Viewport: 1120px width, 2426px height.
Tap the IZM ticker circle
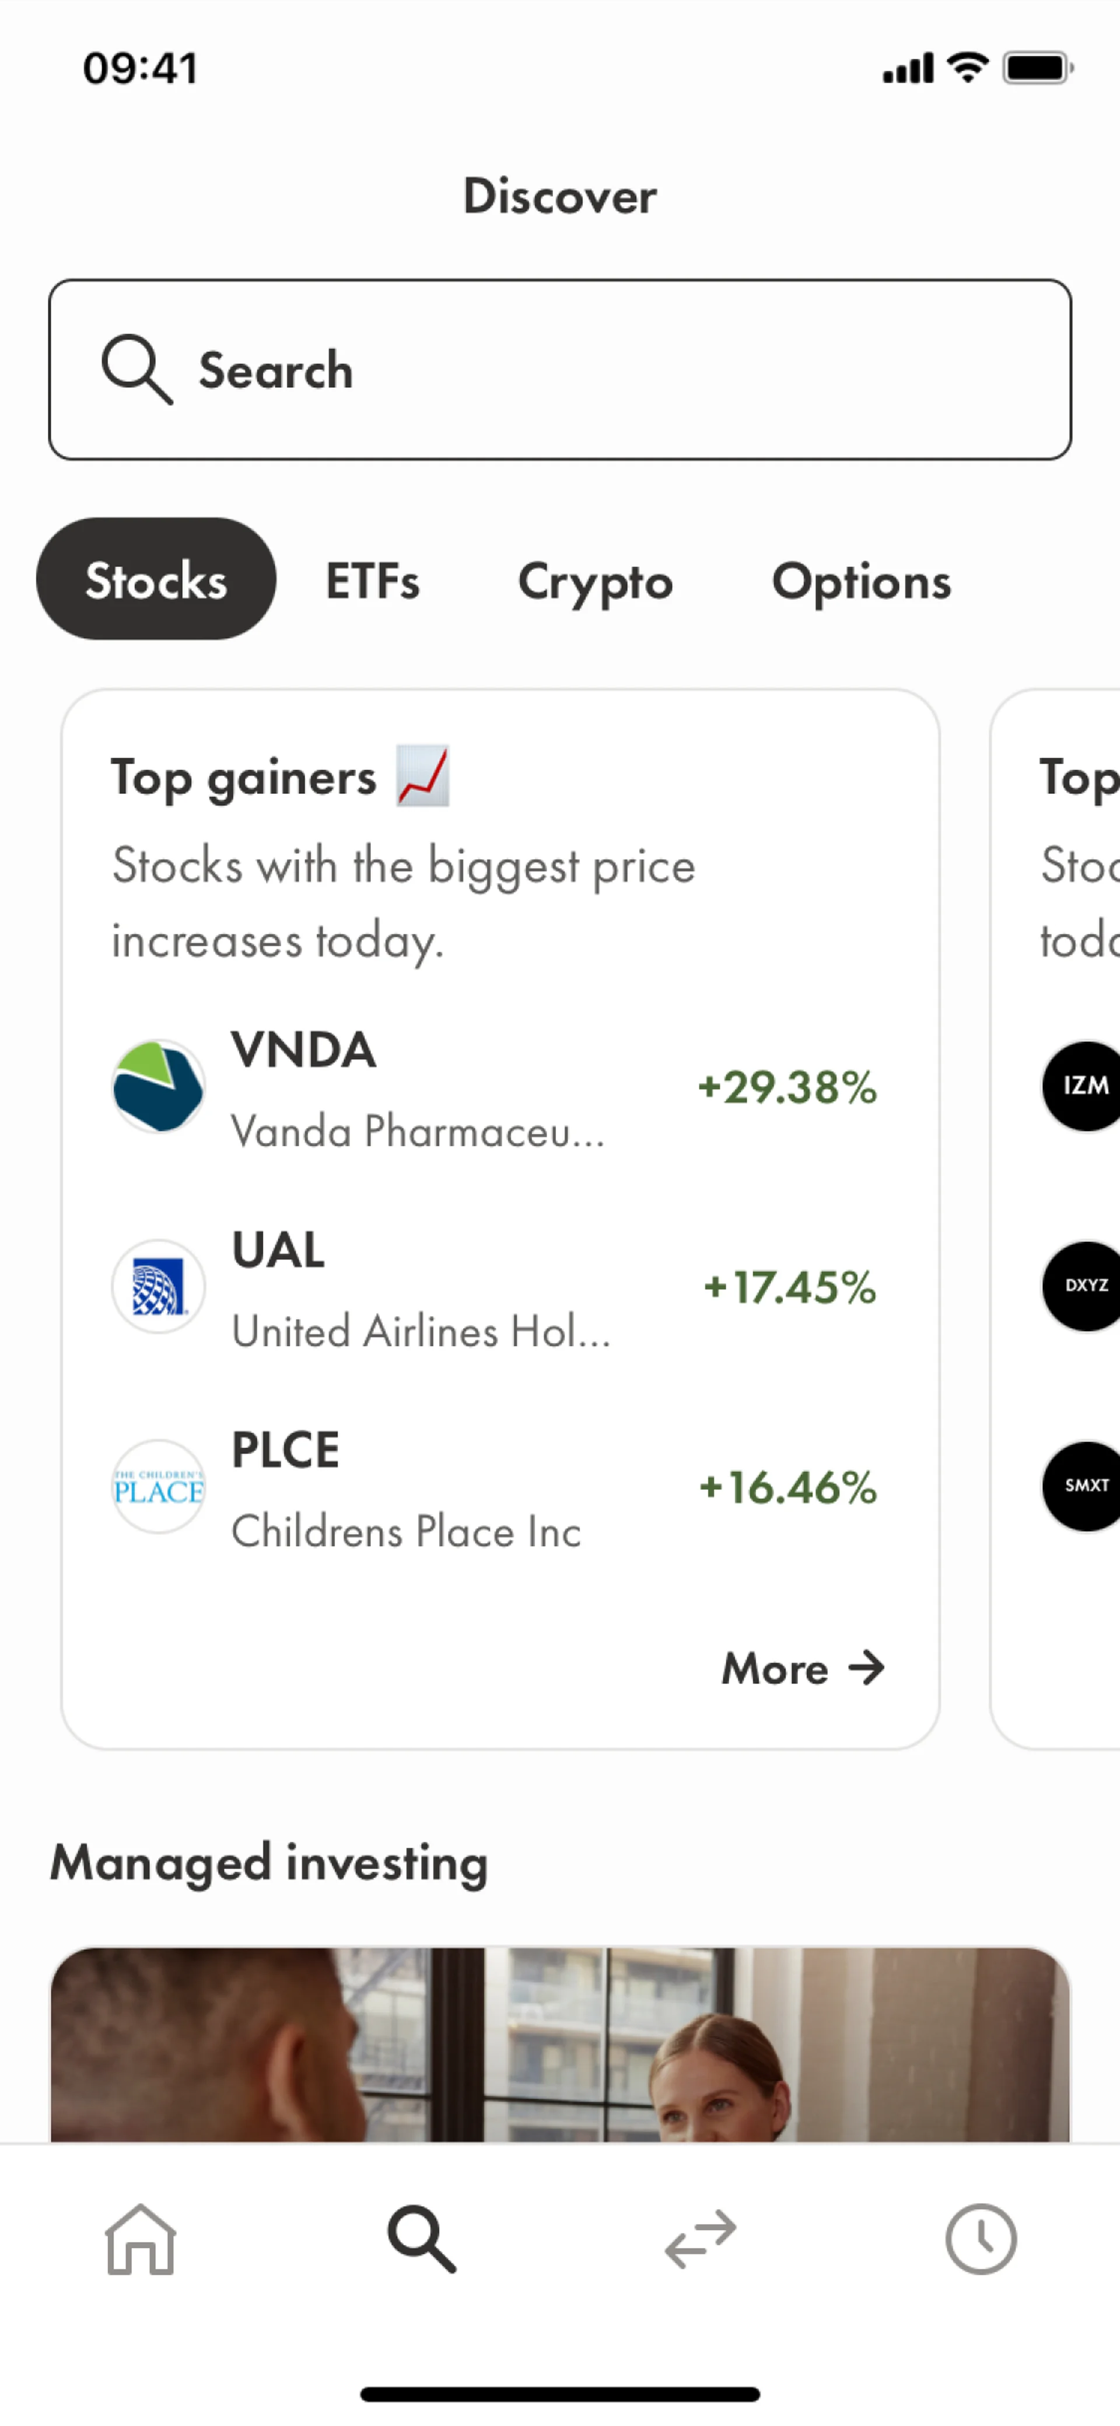(1083, 1086)
